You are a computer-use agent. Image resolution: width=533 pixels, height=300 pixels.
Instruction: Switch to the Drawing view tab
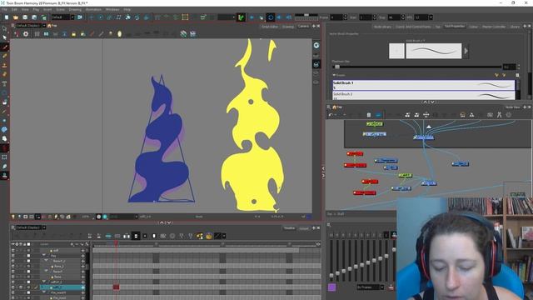click(287, 26)
